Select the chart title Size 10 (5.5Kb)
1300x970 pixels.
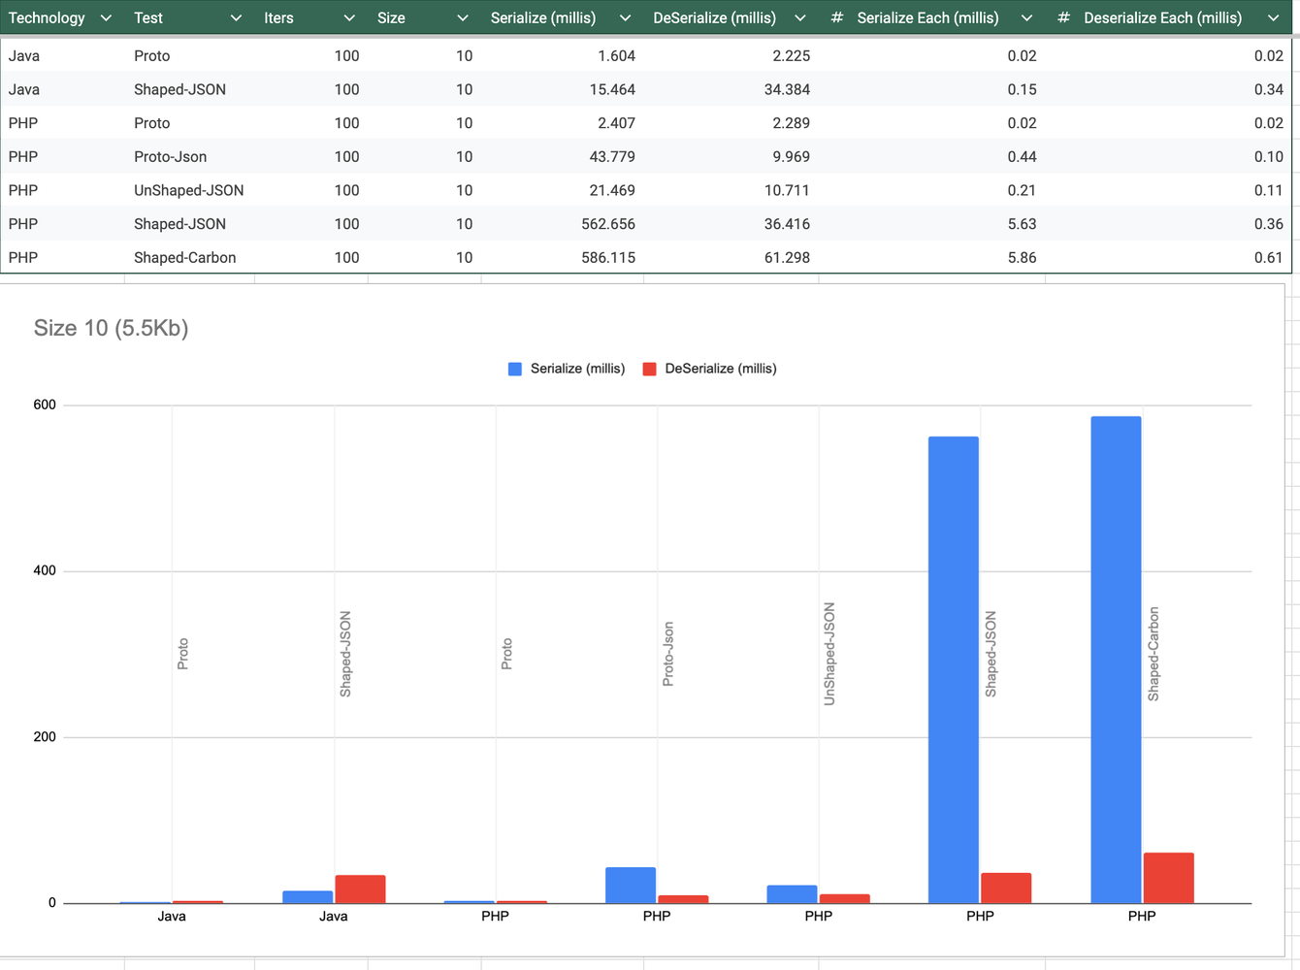click(x=111, y=329)
